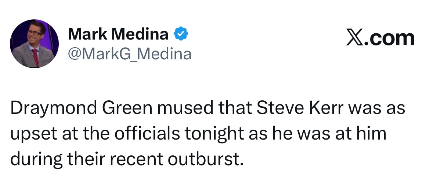Click the red tie in the avatar

coord(35,57)
